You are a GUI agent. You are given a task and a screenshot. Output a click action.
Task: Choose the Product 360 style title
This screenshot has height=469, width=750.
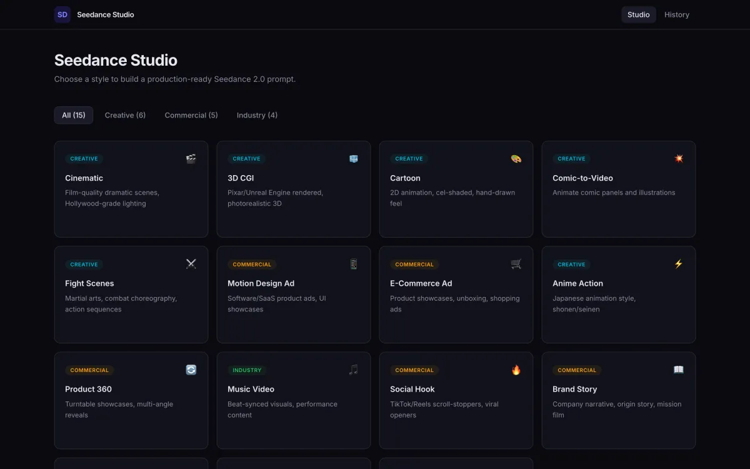coord(88,389)
